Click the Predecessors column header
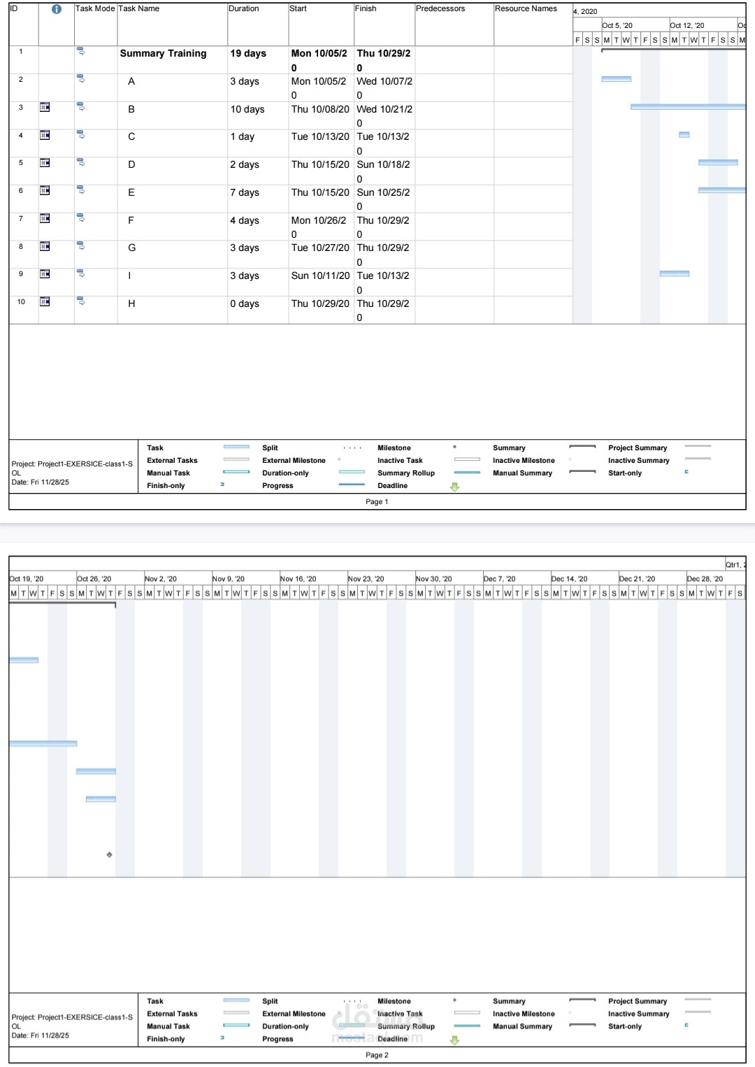The height and width of the screenshot is (1067, 755). point(454,24)
